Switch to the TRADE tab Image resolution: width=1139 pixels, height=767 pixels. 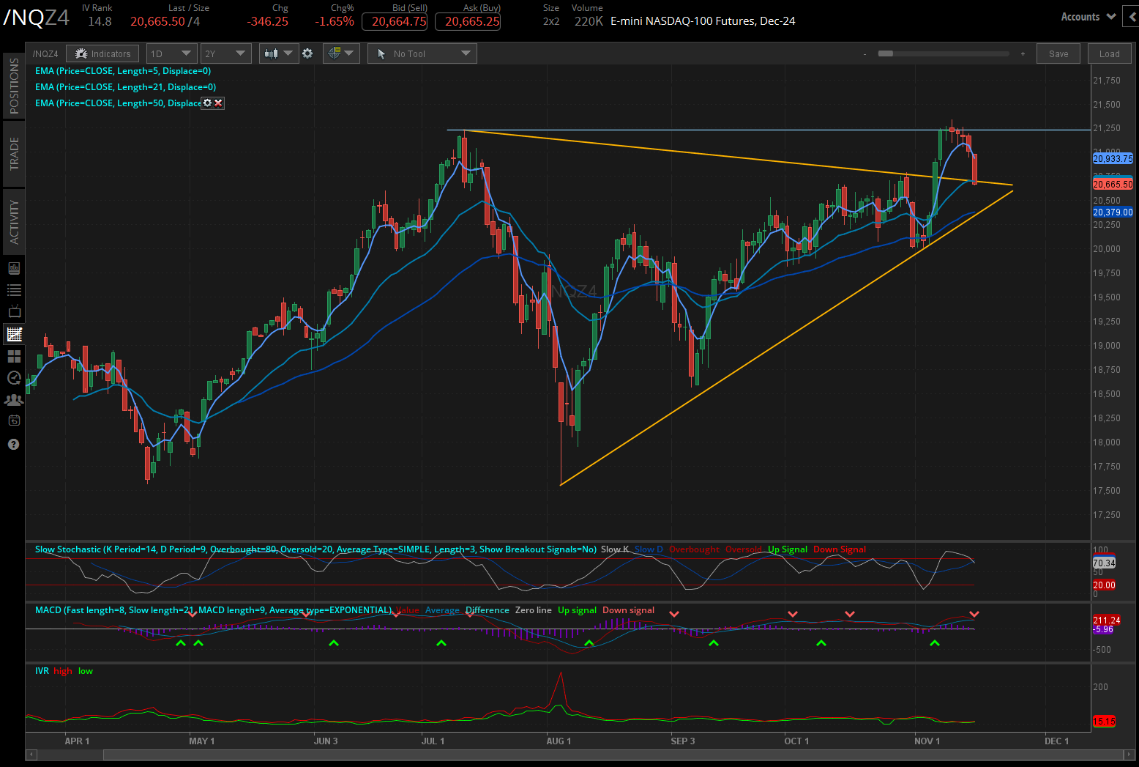pyautogui.click(x=14, y=153)
